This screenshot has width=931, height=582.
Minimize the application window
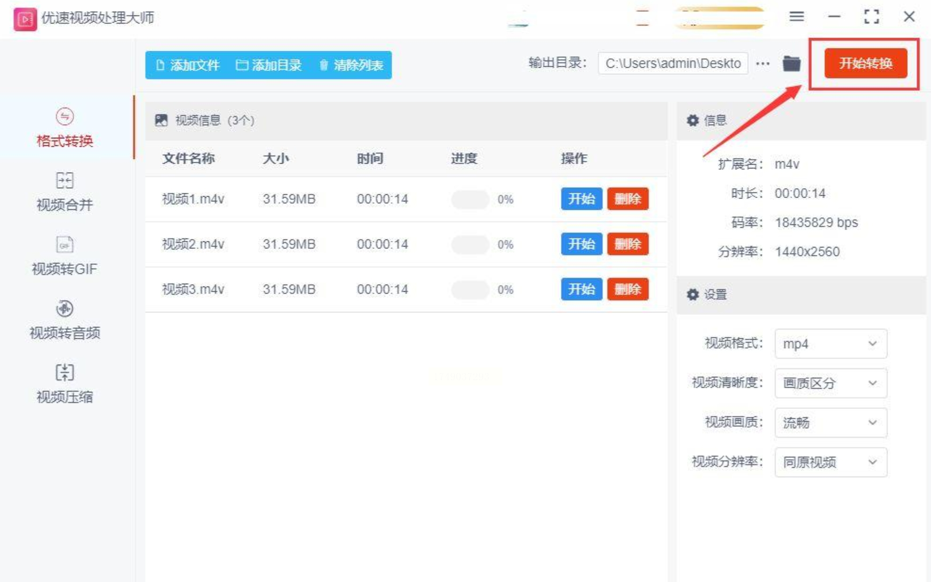tap(834, 17)
